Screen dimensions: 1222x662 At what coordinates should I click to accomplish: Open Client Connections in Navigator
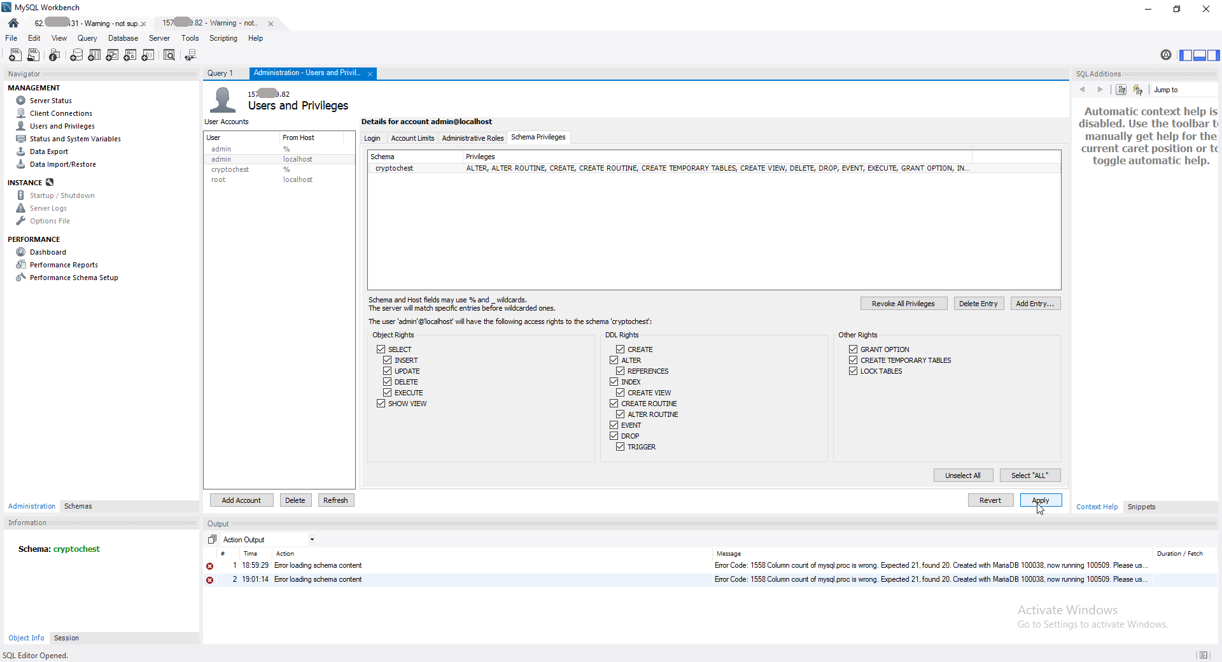click(x=61, y=113)
